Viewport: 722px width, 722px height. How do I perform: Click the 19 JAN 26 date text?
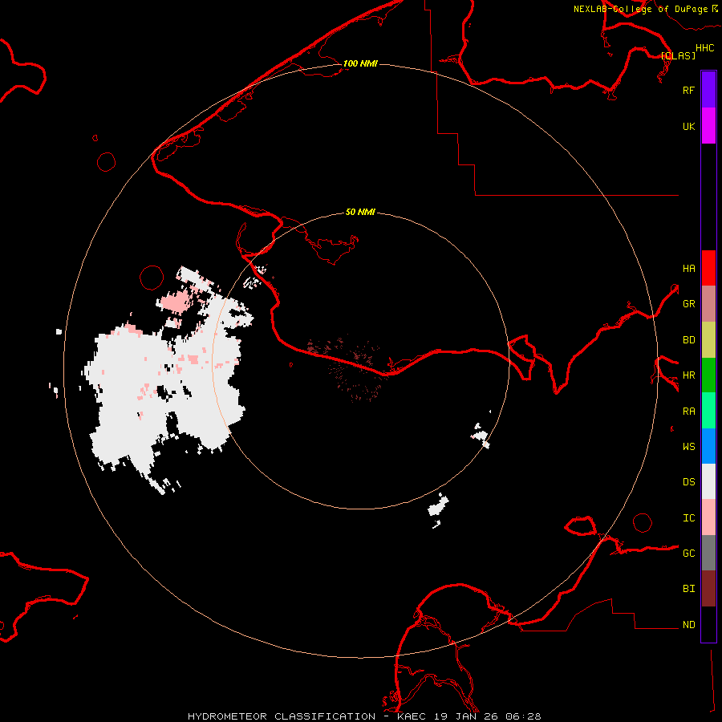pos(466,716)
